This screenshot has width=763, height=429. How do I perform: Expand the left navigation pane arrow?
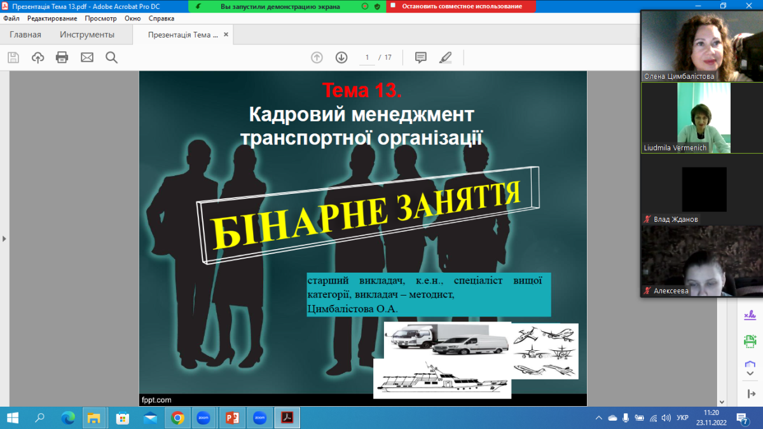[4, 239]
